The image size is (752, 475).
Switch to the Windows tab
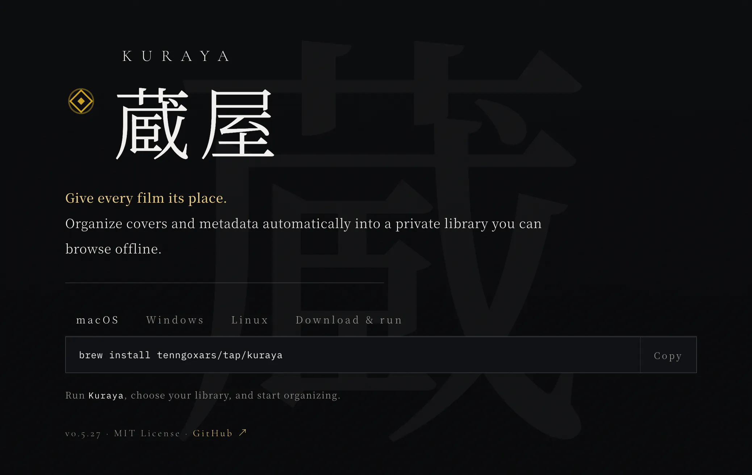click(175, 320)
